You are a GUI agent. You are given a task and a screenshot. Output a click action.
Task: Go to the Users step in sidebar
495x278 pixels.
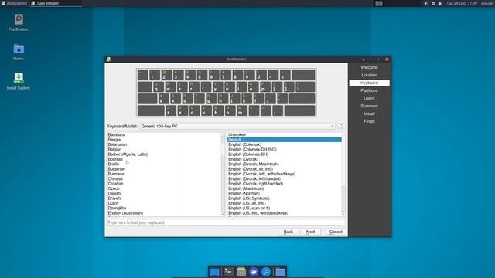pyautogui.click(x=369, y=98)
